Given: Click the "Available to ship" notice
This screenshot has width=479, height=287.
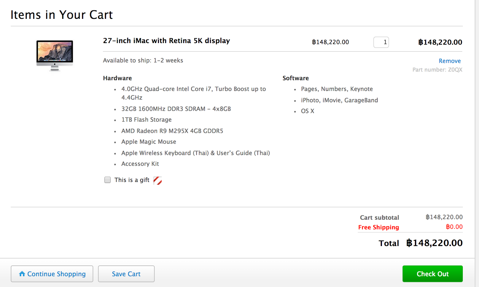Looking at the screenshot, I should point(143,60).
